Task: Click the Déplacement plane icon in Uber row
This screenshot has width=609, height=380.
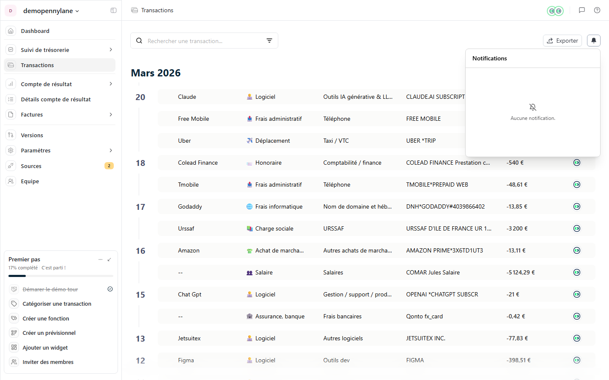Action: coord(250,141)
